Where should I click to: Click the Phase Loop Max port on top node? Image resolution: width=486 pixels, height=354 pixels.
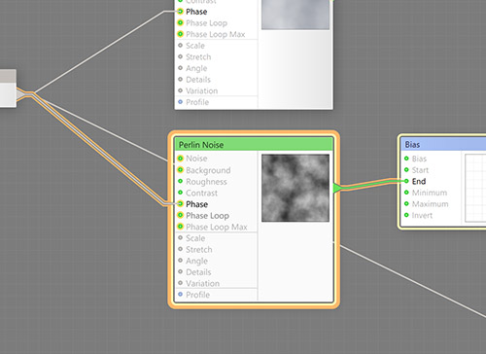coord(181,34)
